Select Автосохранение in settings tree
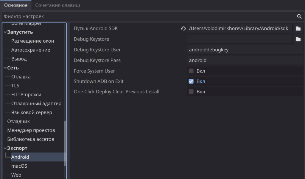The image size is (305, 179). click(x=31, y=50)
